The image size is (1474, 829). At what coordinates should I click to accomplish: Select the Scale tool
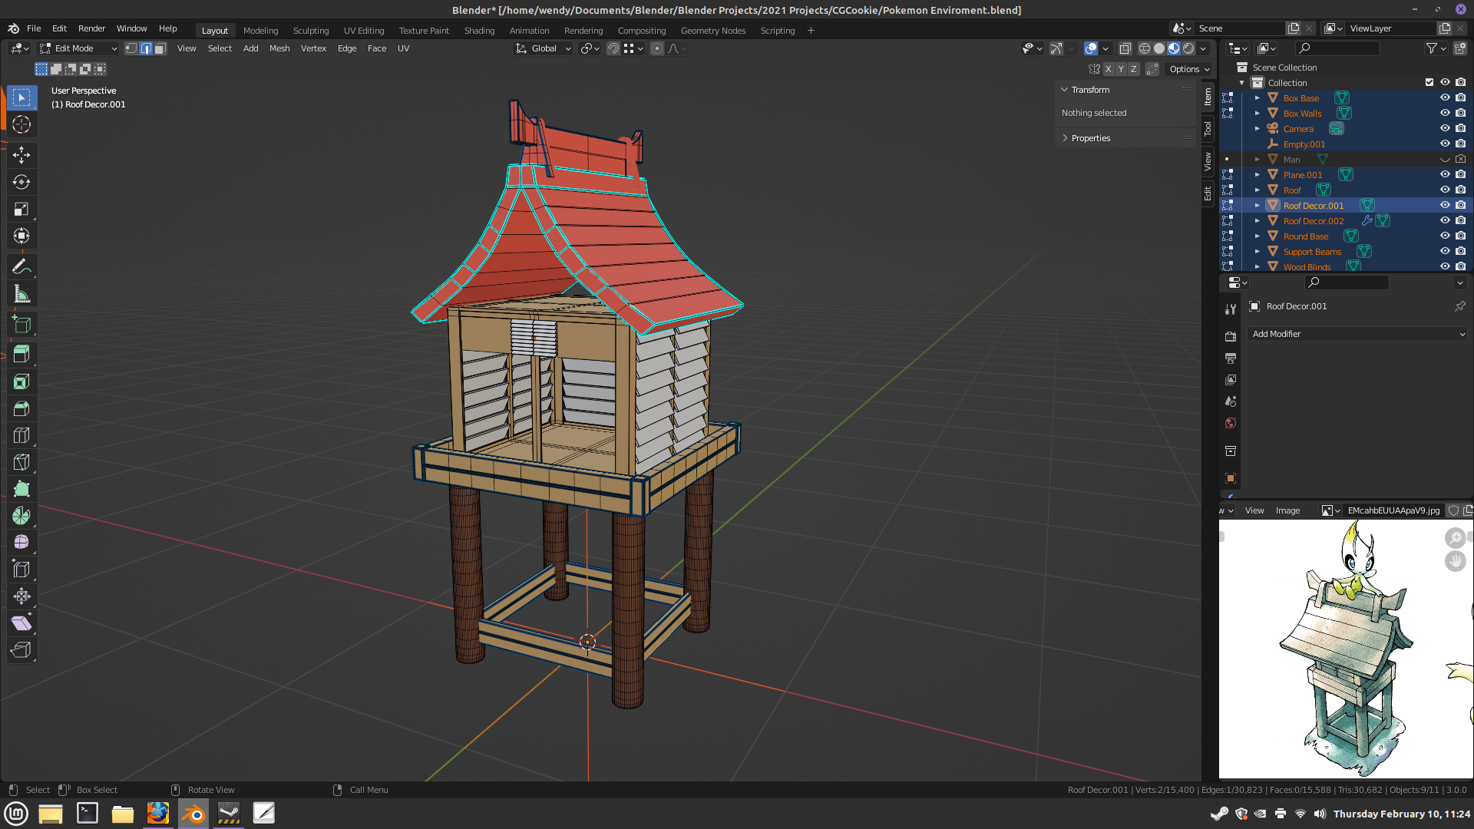[21, 209]
